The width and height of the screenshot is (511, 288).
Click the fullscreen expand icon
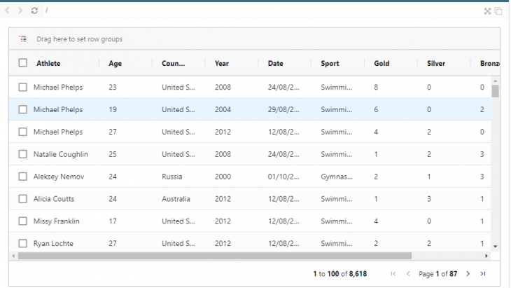[487, 11]
